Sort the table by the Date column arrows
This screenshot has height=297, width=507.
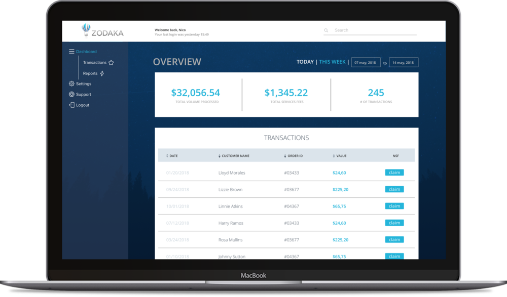[167, 156]
